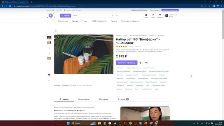Viewport: 224px width, 126px height.
Task: Click the five-star rating
Action: pos(121,47)
